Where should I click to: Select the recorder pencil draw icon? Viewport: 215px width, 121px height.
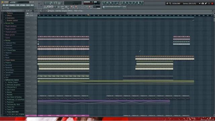[x=206, y=3]
